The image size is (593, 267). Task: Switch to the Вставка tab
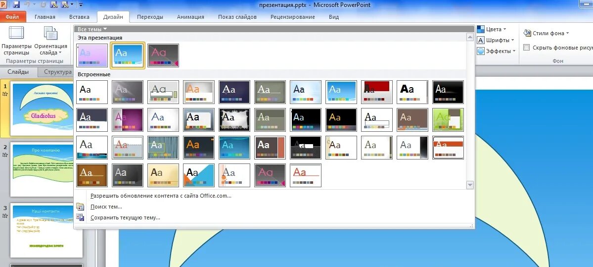(80, 17)
